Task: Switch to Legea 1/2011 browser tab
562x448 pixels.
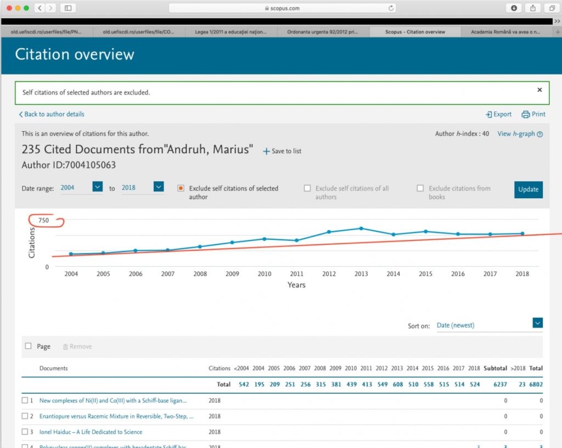Action: [x=231, y=32]
